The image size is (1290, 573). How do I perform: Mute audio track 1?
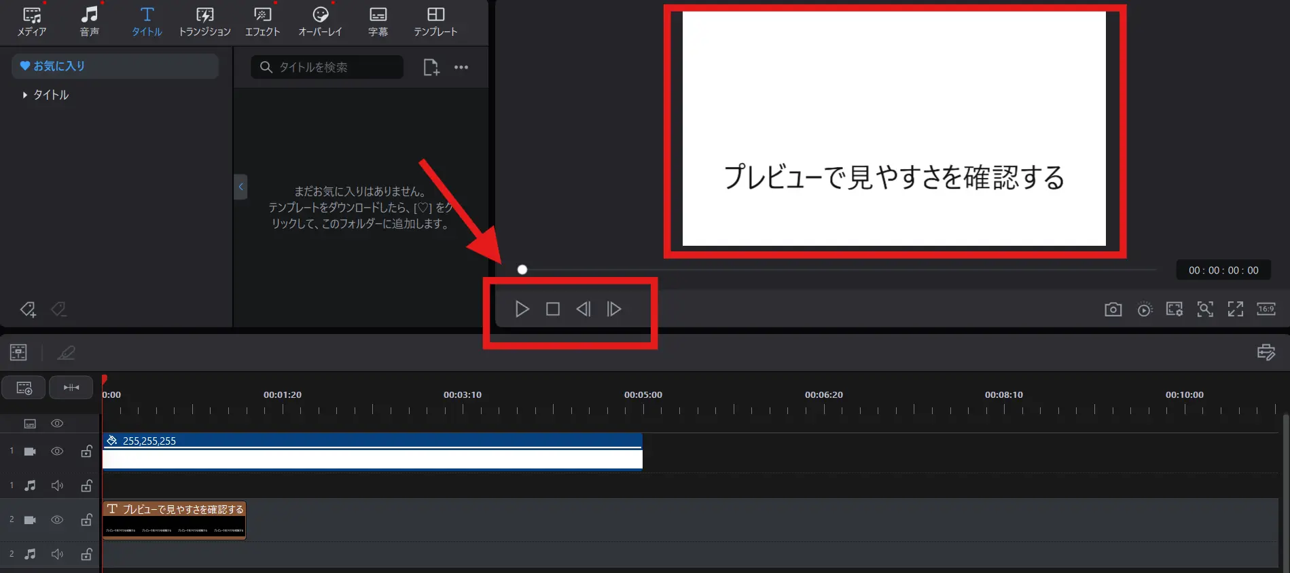(x=57, y=485)
